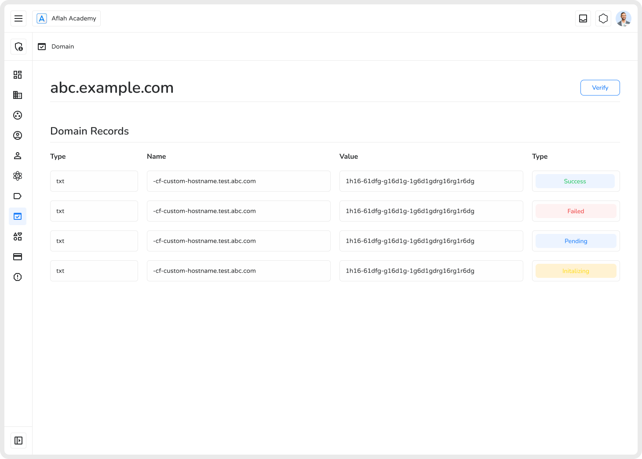Open the inbox tray icon
The width and height of the screenshot is (642, 459).
click(583, 18)
